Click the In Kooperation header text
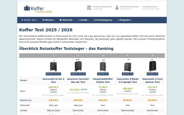This screenshot has height=115, width=184. click(150, 7)
